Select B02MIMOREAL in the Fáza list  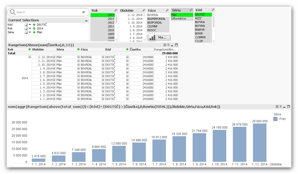click(156, 19)
